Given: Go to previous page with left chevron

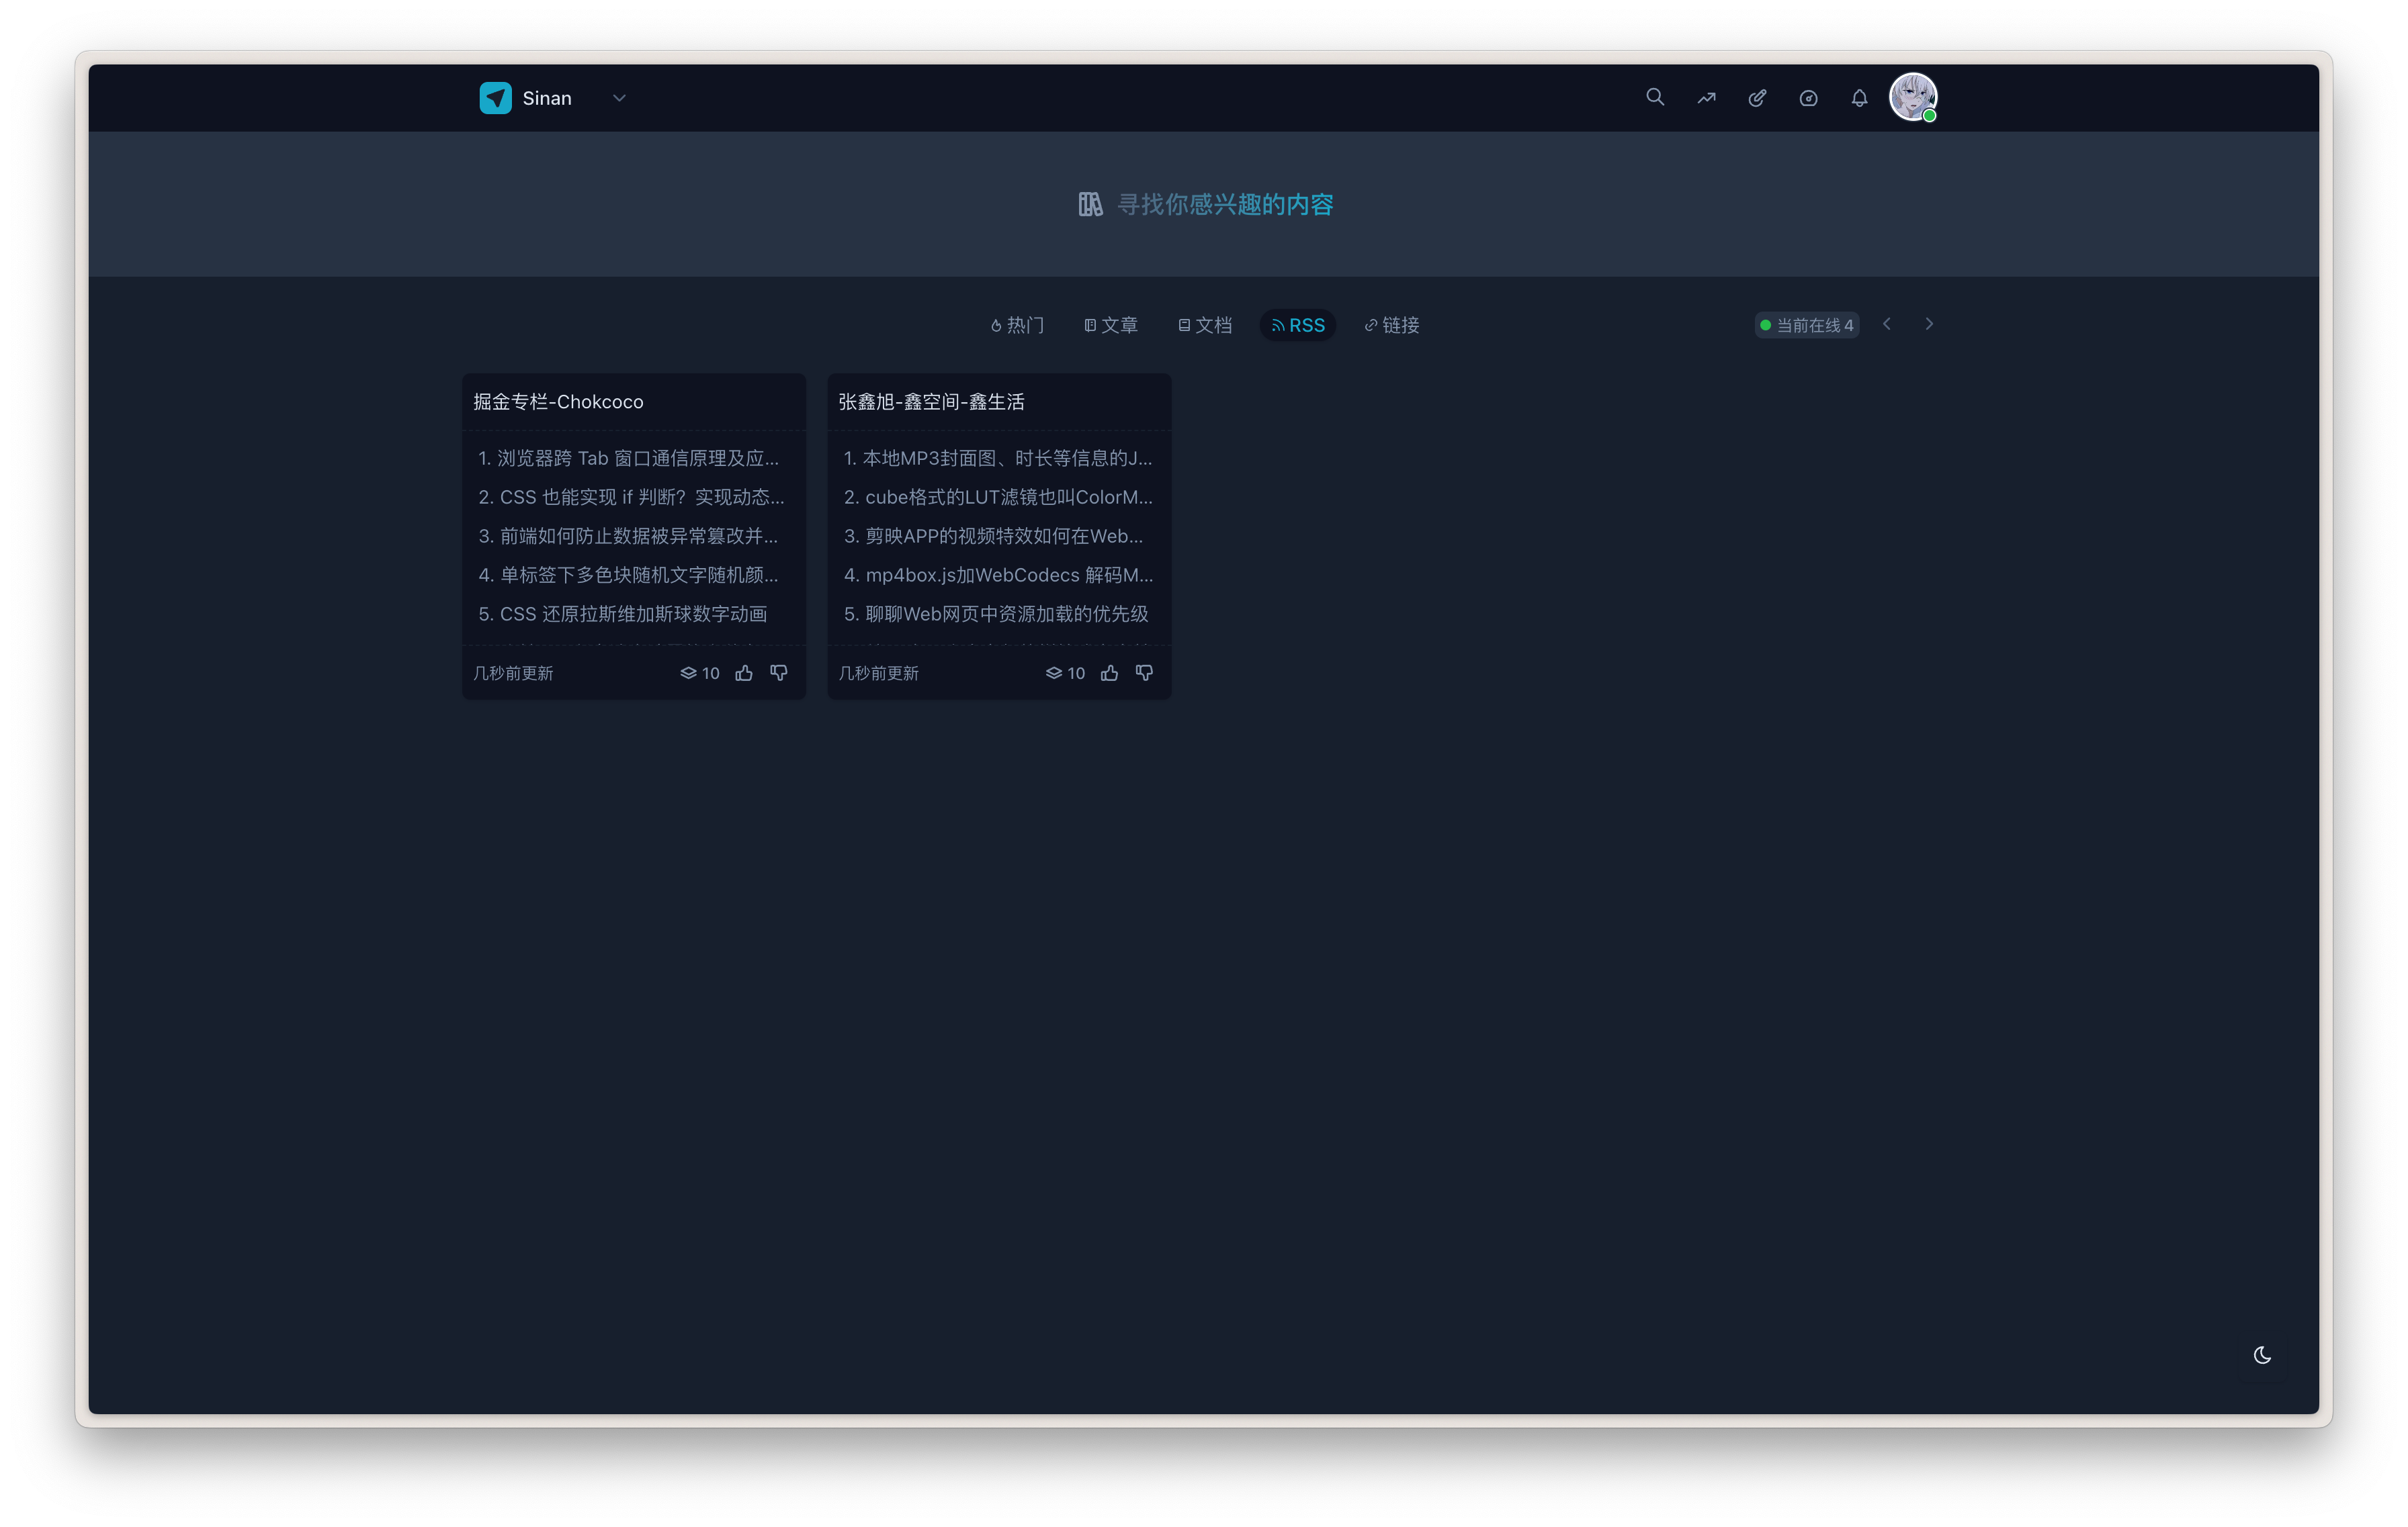Looking at the screenshot, I should [x=1887, y=324].
